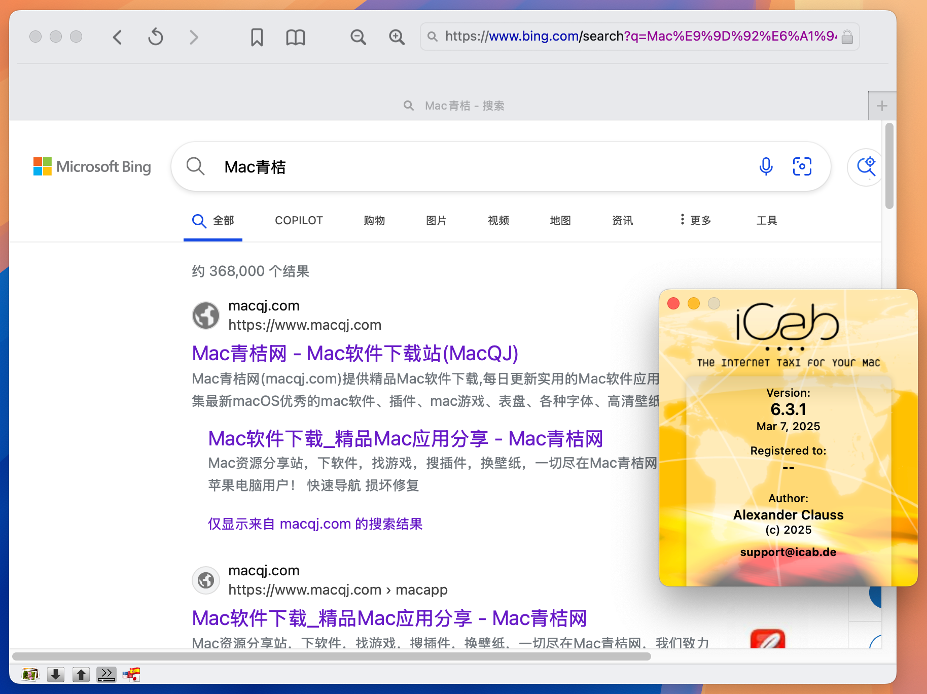The width and height of the screenshot is (927, 694).
Task: Click the bookmark flag icon in the toolbar
Action: pos(257,37)
